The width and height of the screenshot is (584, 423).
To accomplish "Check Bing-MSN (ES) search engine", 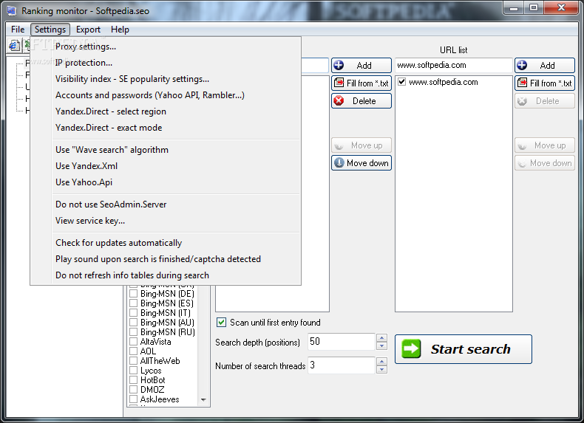I will (133, 303).
